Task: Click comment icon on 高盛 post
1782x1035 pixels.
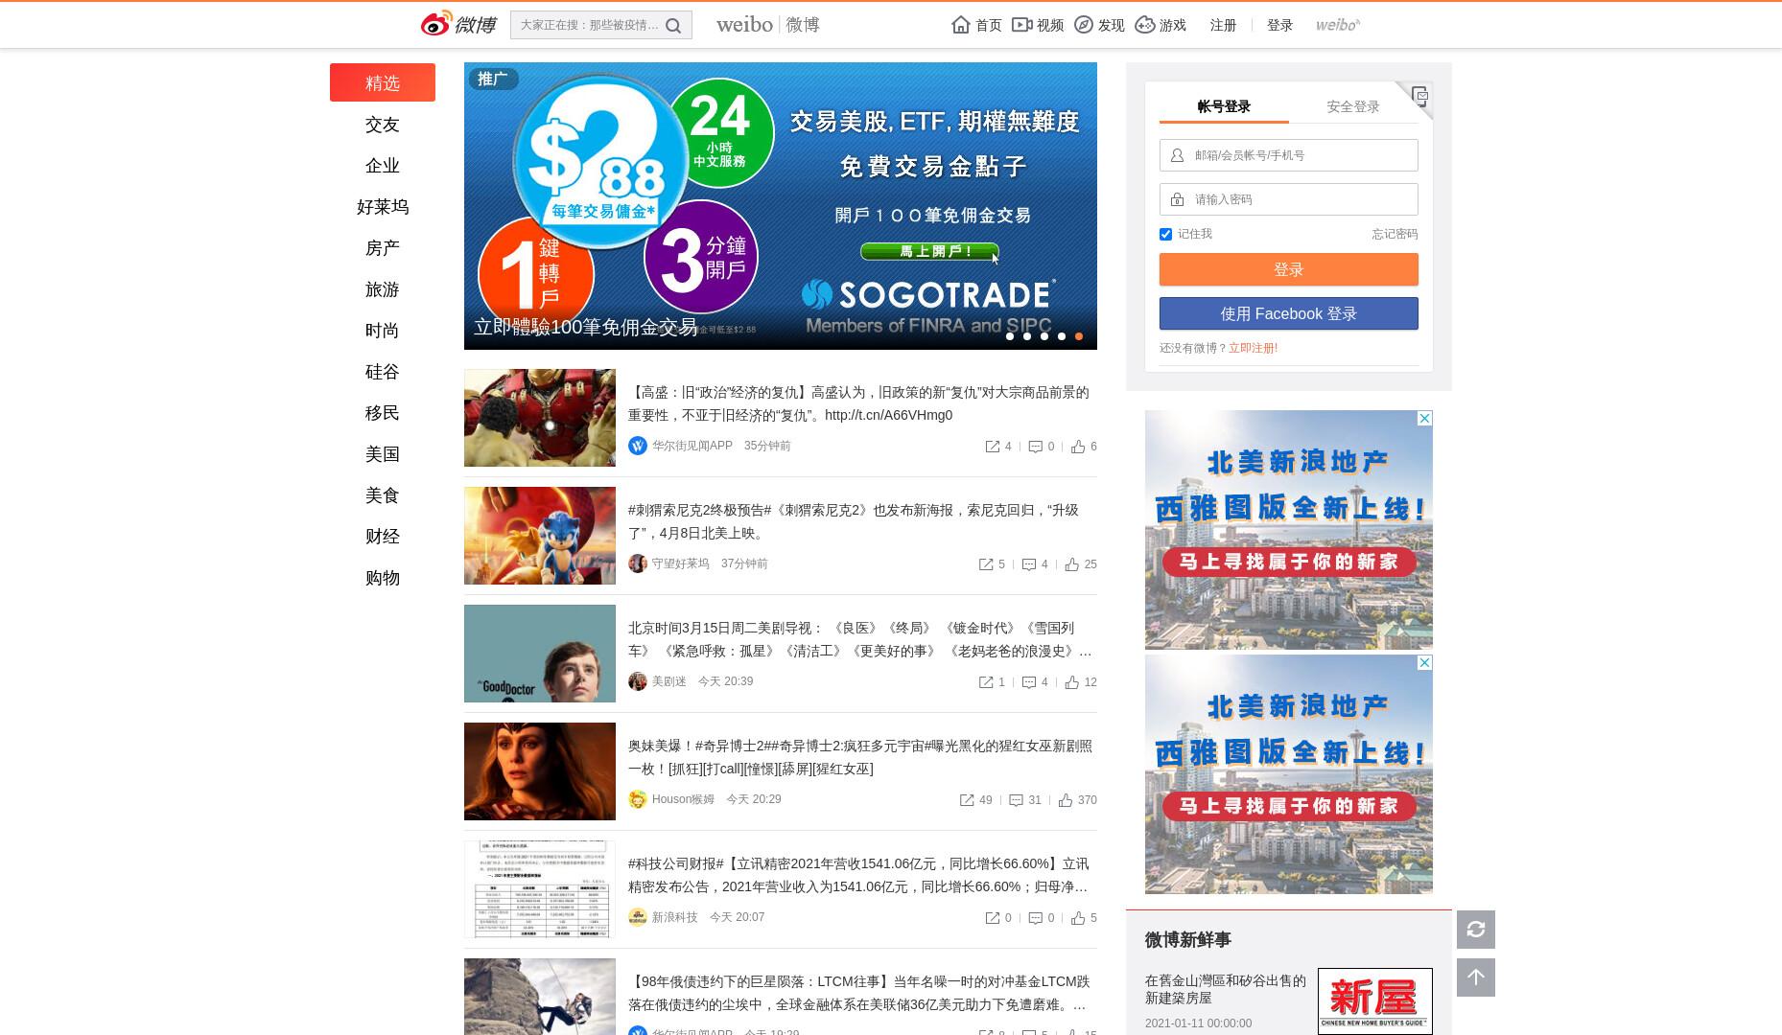Action: (x=1036, y=447)
